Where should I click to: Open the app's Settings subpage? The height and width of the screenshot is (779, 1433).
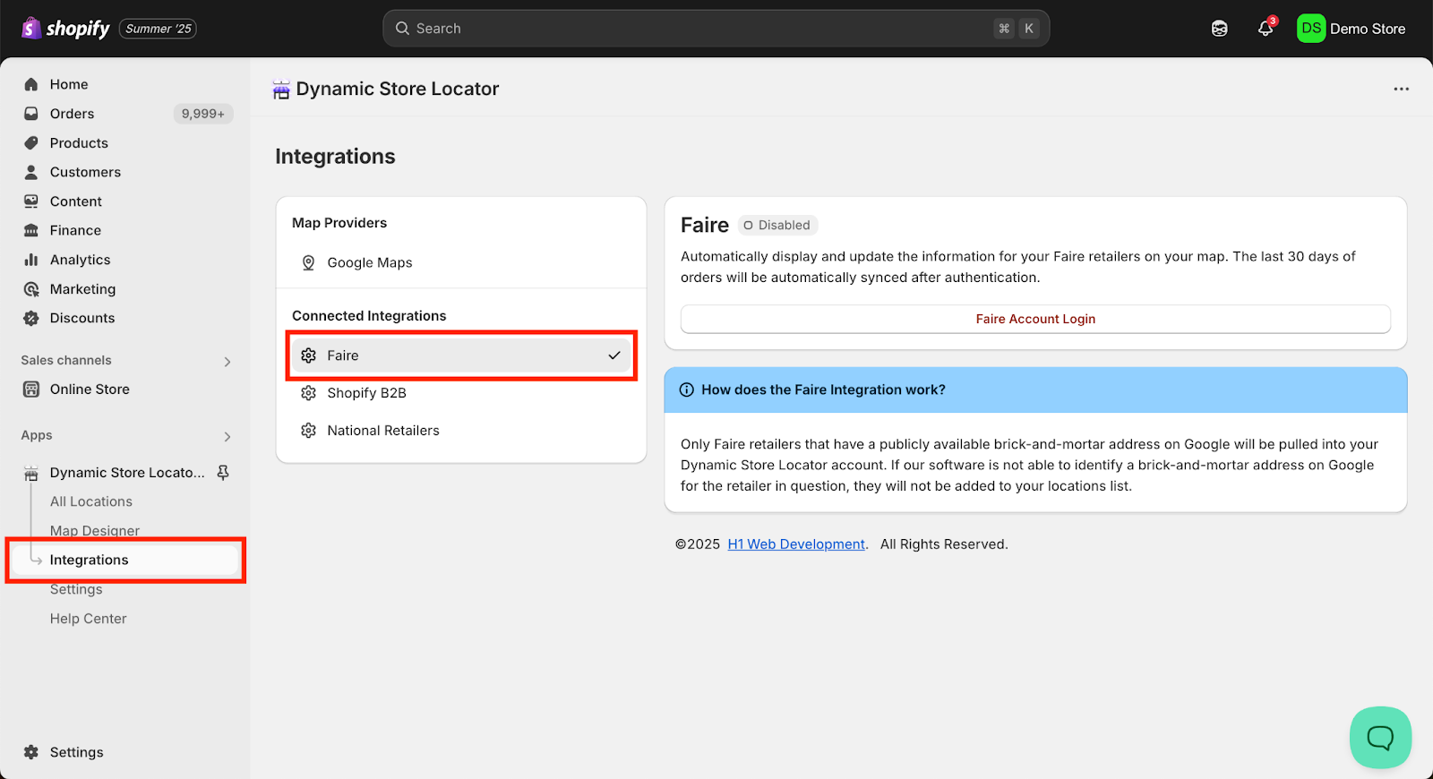point(76,589)
